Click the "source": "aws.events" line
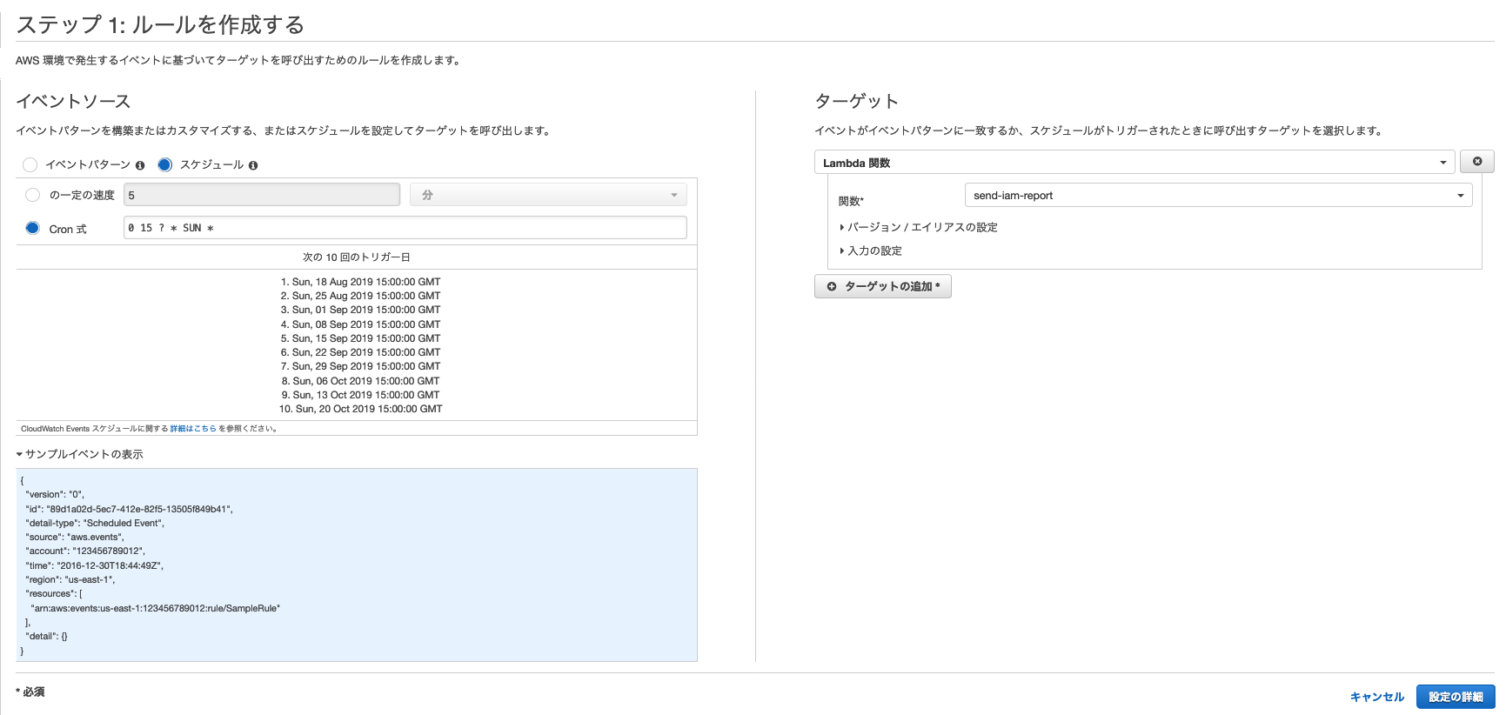 pos(75,537)
